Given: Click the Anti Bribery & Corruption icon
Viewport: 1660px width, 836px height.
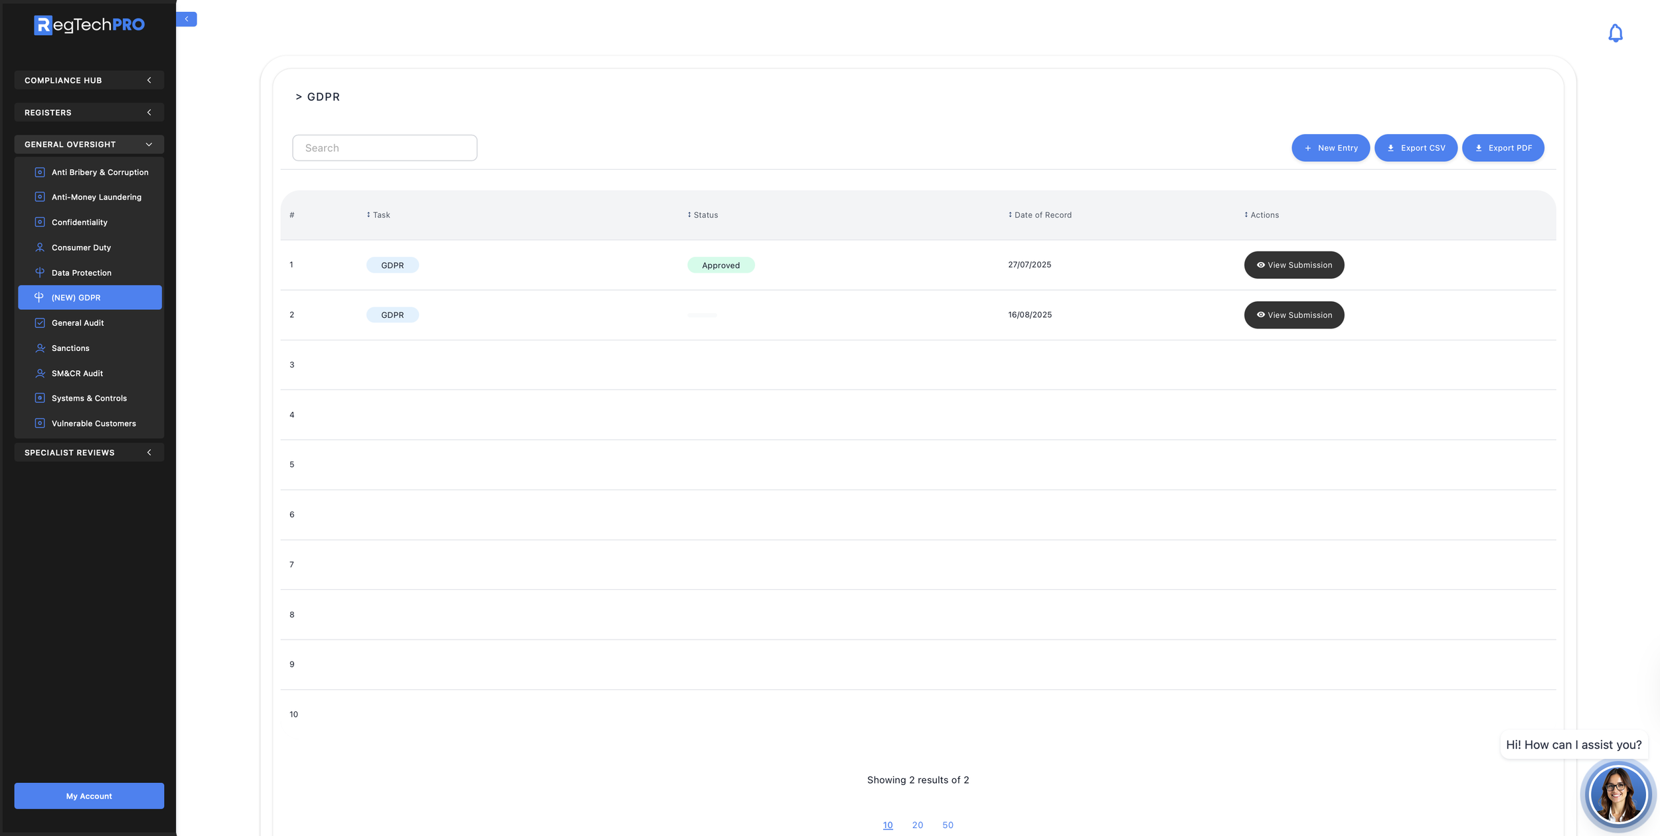Looking at the screenshot, I should 40,173.
